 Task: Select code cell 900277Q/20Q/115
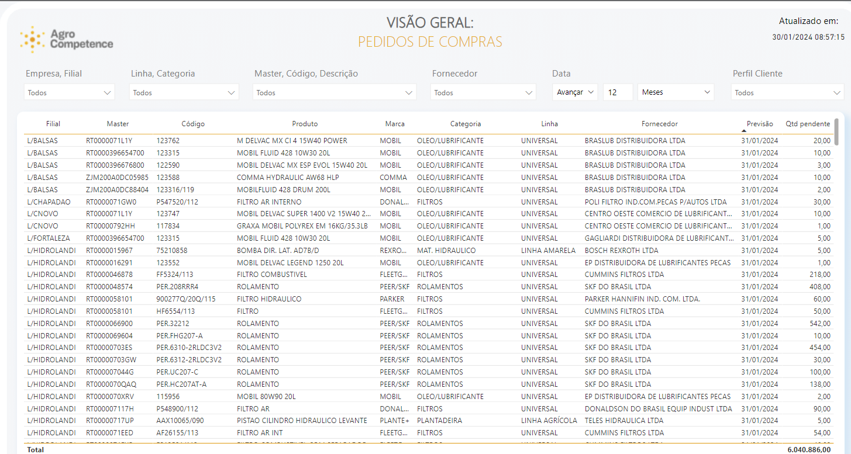[x=186, y=299]
